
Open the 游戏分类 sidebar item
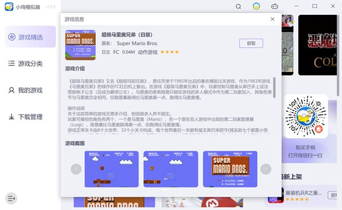pyautogui.click(x=30, y=64)
